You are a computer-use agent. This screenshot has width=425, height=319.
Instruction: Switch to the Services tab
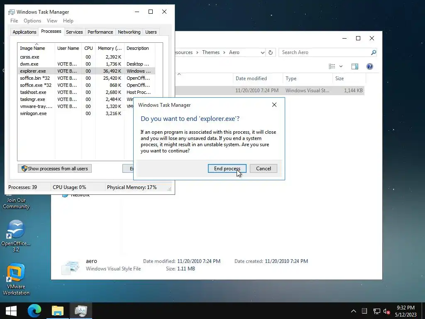click(74, 32)
